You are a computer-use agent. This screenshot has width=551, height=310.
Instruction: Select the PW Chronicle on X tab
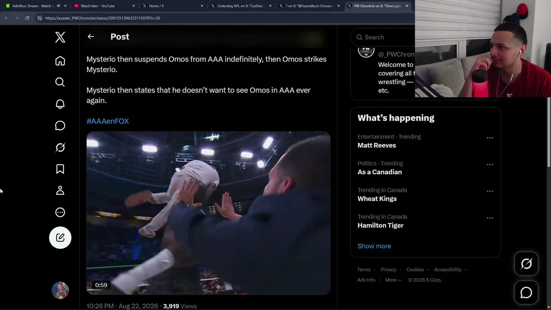click(377, 6)
